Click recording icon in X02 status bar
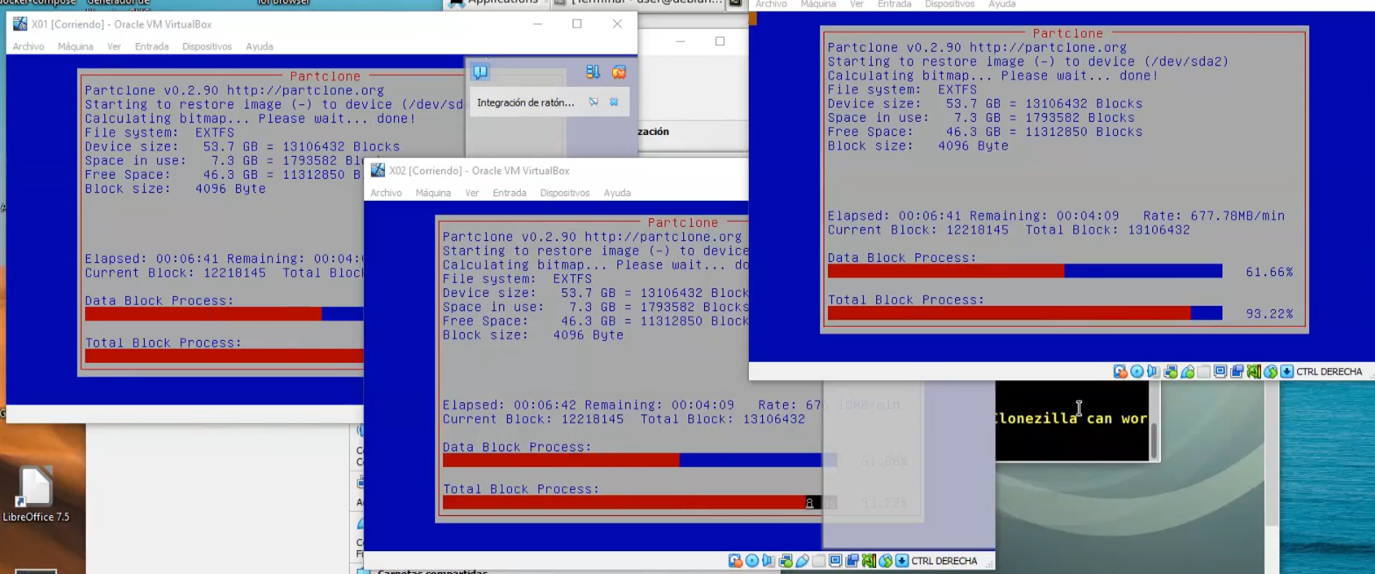Viewport: 1375px width, 574px height. pos(851,561)
